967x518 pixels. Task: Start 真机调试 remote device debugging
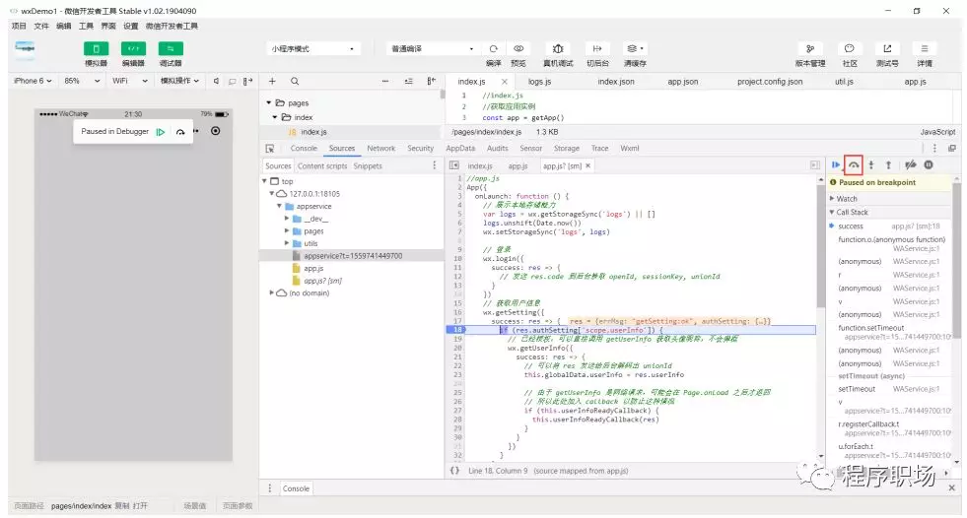tap(558, 48)
